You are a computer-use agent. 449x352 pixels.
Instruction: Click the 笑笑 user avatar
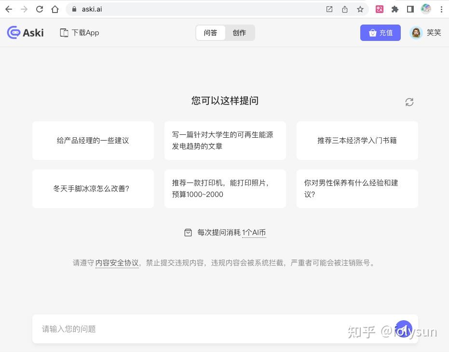[416, 32]
